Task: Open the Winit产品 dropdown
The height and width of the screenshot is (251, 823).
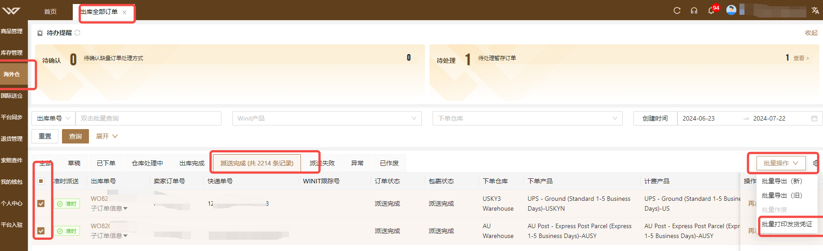Action: pos(327,118)
